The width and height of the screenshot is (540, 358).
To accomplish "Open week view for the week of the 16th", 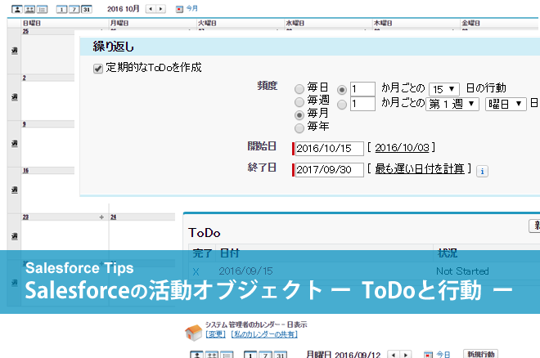I will [14, 190].
